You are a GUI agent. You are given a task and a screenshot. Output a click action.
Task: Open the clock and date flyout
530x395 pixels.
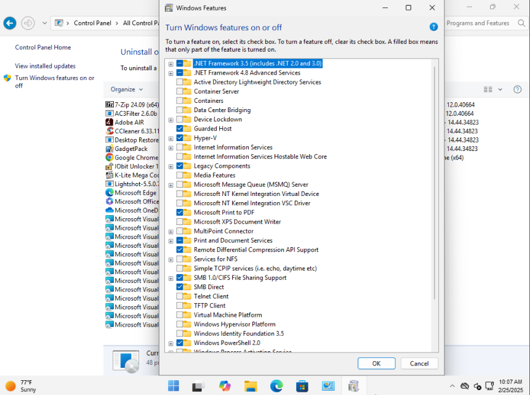pyautogui.click(x=510, y=386)
